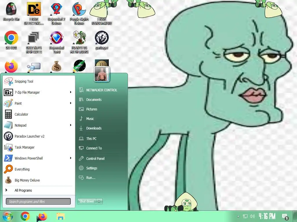Click the network icon in the system tray
Image resolution: width=297 pixels, height=222 pixels.
[x=245, y=216]
